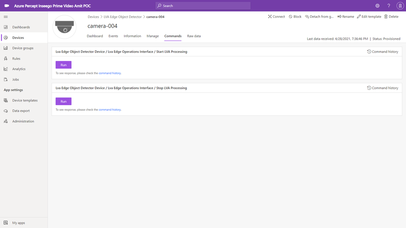Open Command history for Start LVA Processing
This screenshot has height=228, width=406.
click(x=382, y=52)
